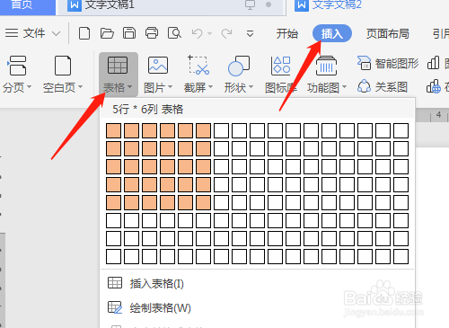Expand the arrow next to 文件

(x=57, y=33)
